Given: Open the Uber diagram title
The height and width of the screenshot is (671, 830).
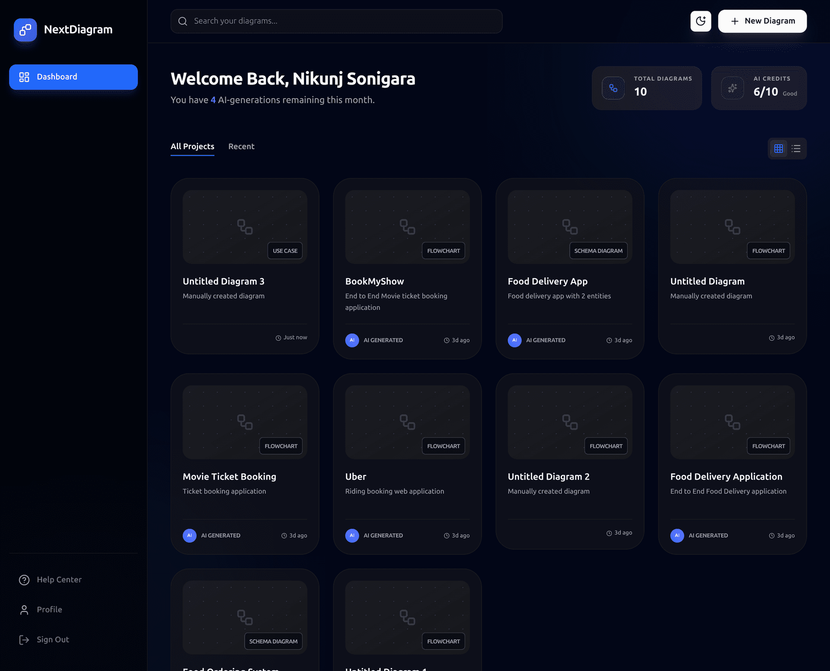Looking at the screenshot, I should tap(355, 477).
